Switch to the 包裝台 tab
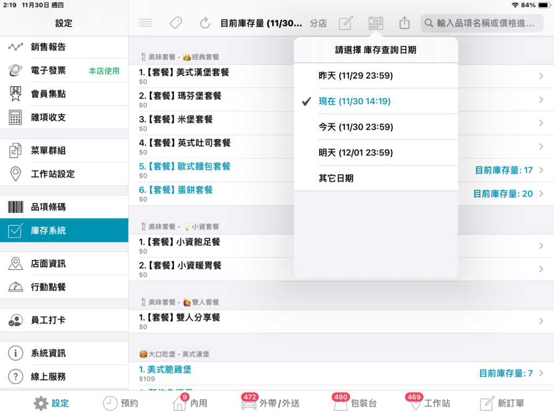Viewport: 554px width, 416px height. click(x=354, y=403)
